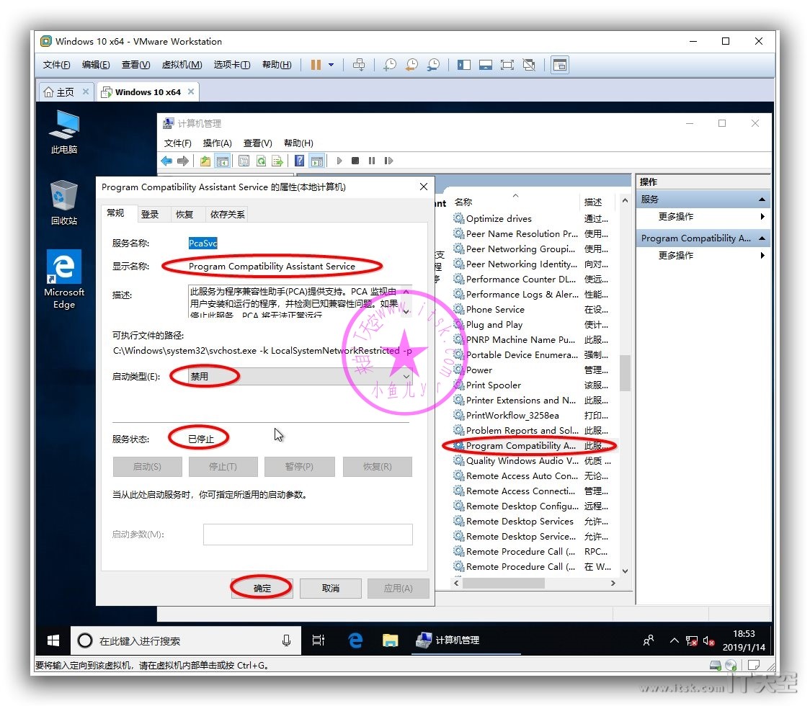Click the scroll down arrow in services list
Viewport: 810px width, 706px height.
[x=625, y=571]
